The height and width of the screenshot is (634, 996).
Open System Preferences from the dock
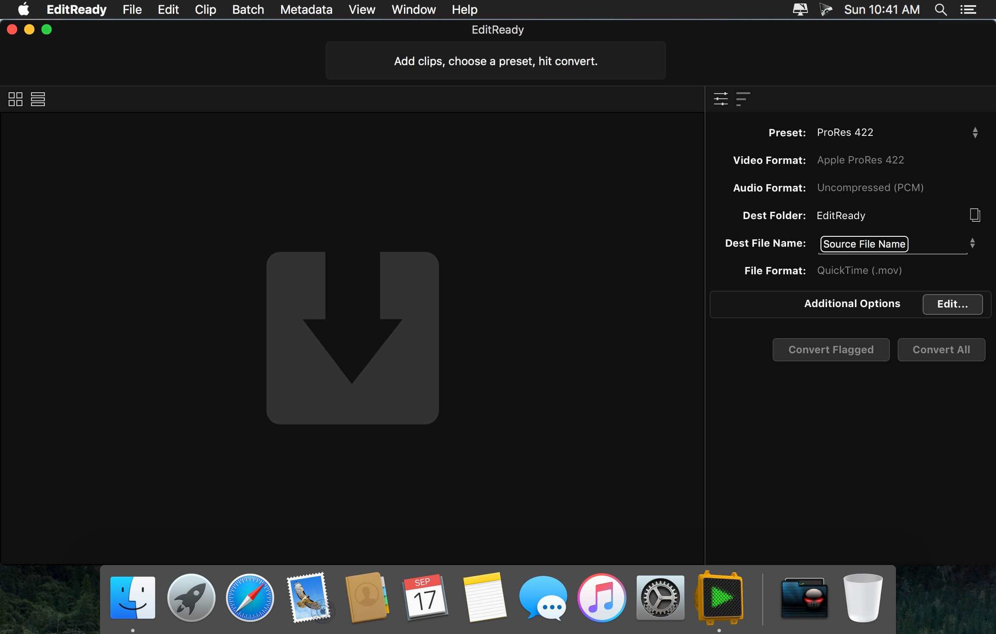pyautogui.click(x=660, y=598)
